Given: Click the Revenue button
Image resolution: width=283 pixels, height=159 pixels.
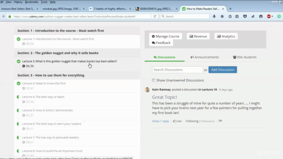Looking at the screenshot, I should (198, 36).
